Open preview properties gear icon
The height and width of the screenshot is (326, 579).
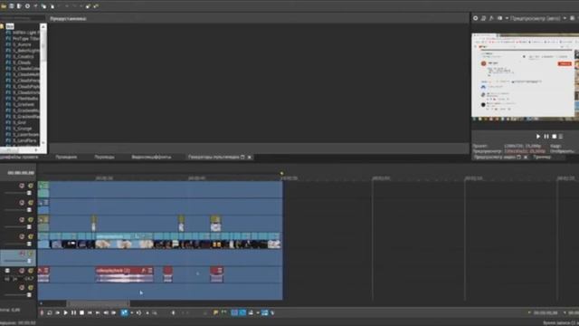point(476,18)
